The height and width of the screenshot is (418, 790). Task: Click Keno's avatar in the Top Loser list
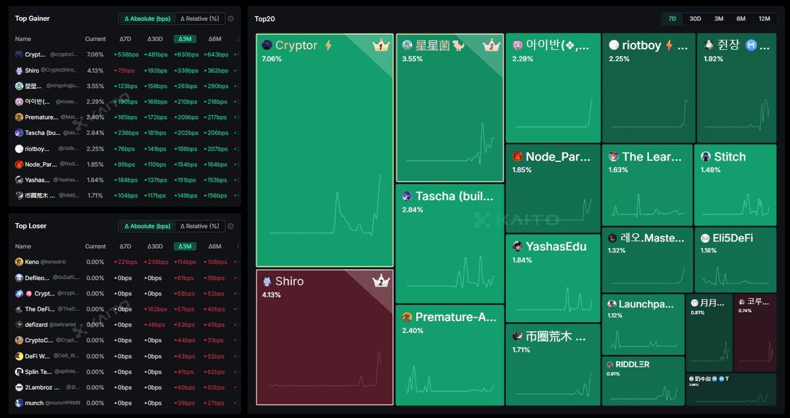pyautogui.click(x=19, y=262)
